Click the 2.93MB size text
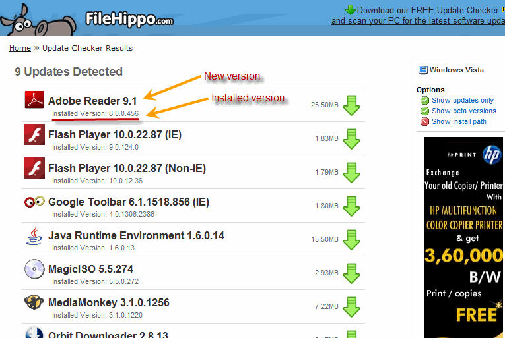This screenshot has width=505, height=338. click(327, 273)
